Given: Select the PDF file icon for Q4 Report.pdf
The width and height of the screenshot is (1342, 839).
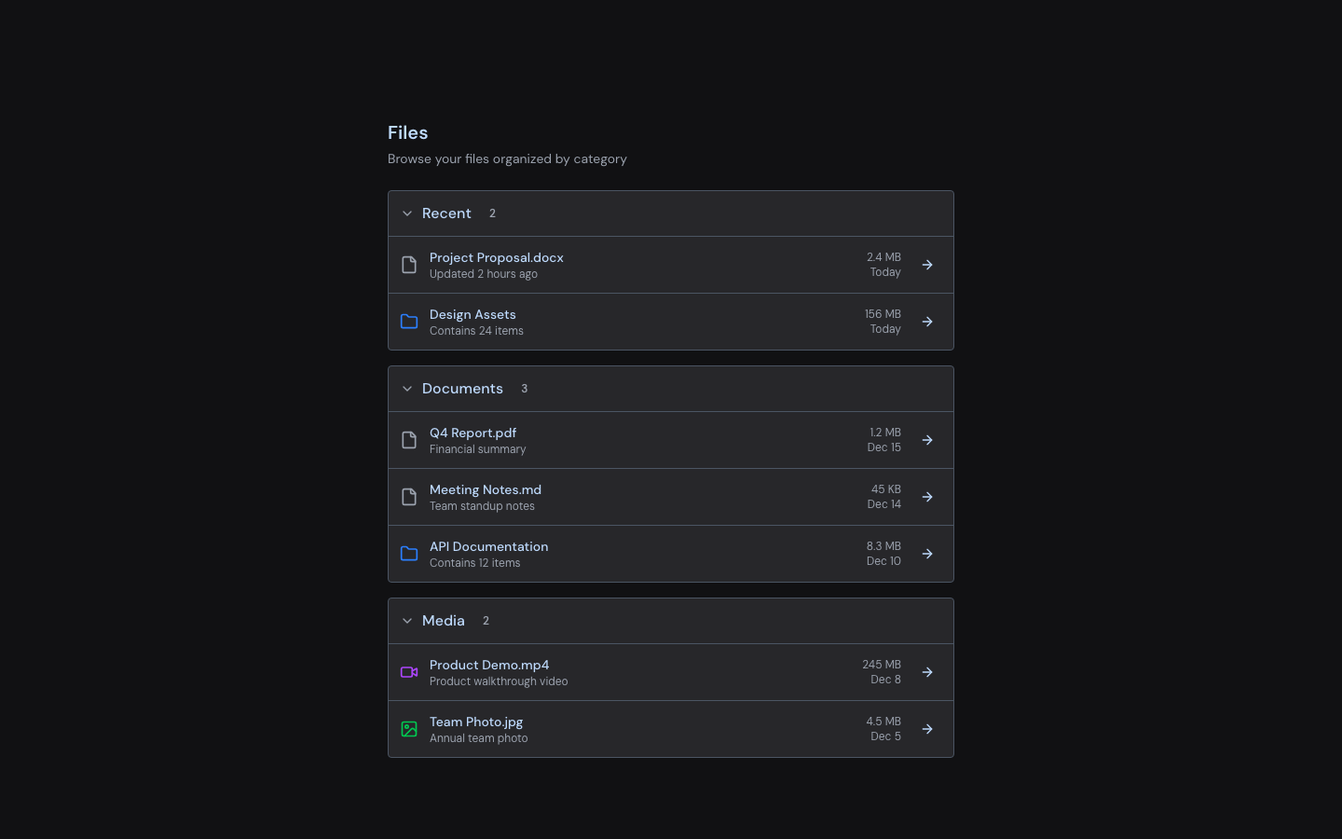Looking at the screenshot, I should (409, 439).
